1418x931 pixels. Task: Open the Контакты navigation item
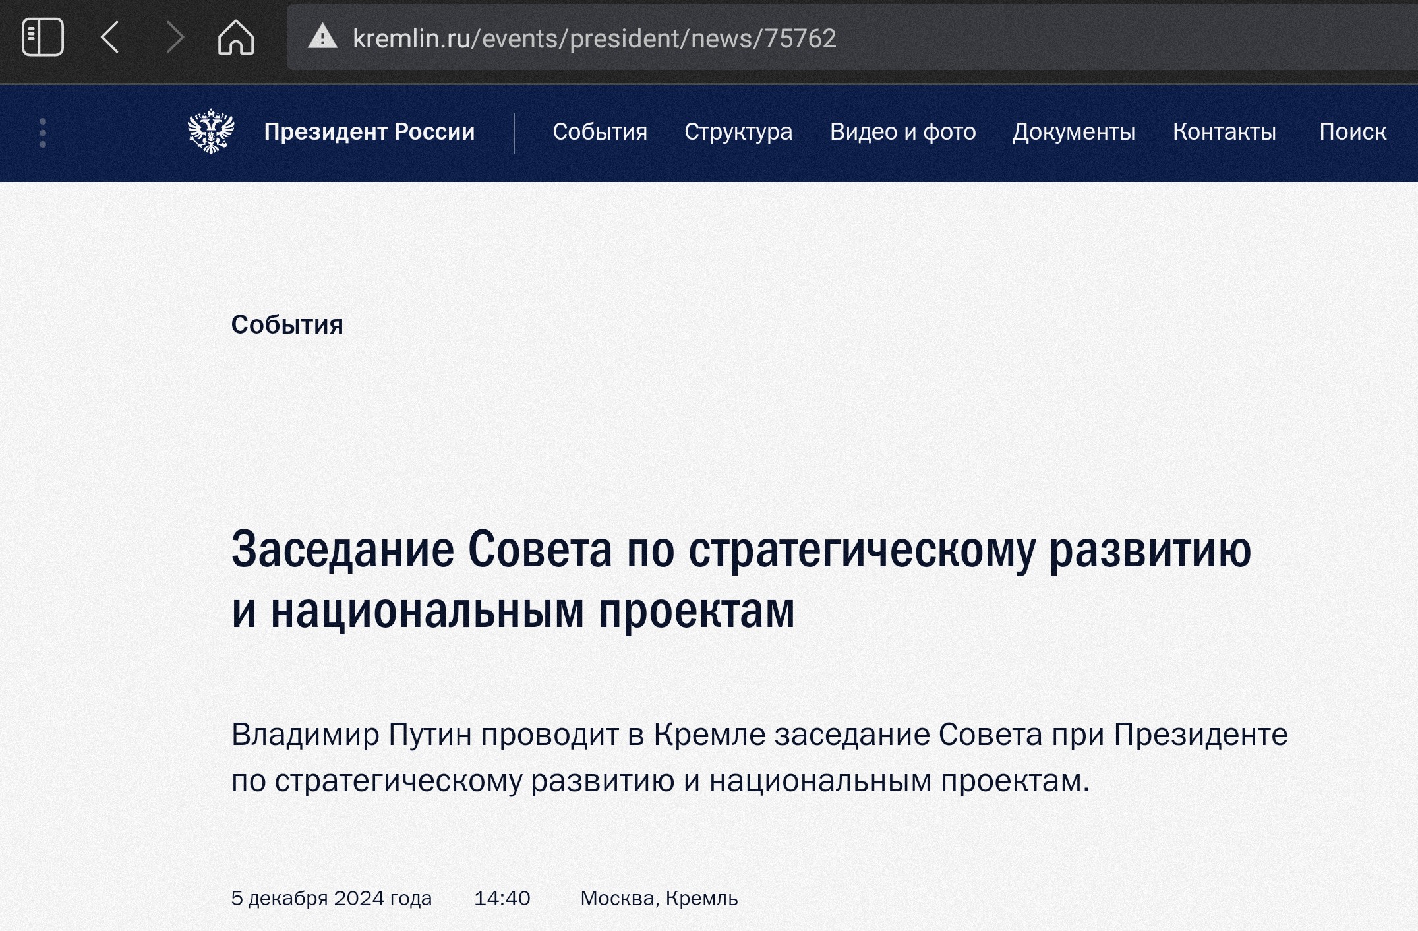coord(1224,132)
